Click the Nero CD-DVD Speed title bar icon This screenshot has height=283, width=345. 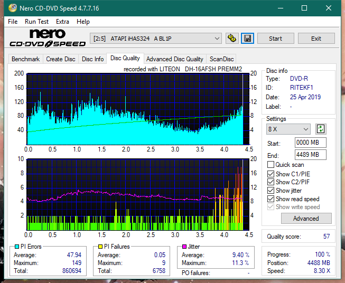tap(13, 8)
